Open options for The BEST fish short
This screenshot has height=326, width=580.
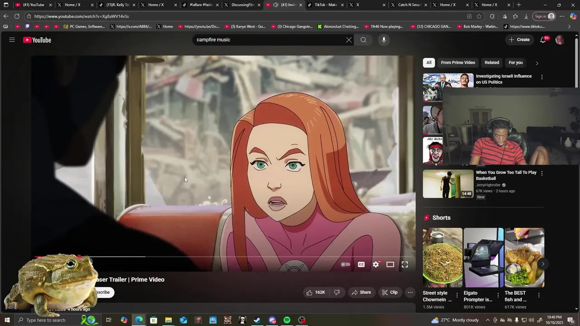539,295
